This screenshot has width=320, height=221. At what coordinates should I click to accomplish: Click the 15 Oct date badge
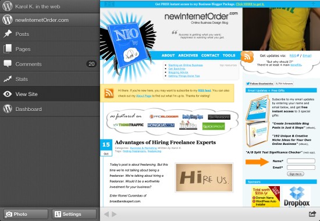[106, 148]
